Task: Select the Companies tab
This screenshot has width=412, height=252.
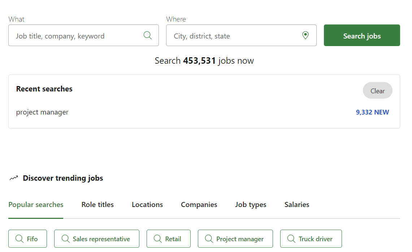Action: (199, 204)
